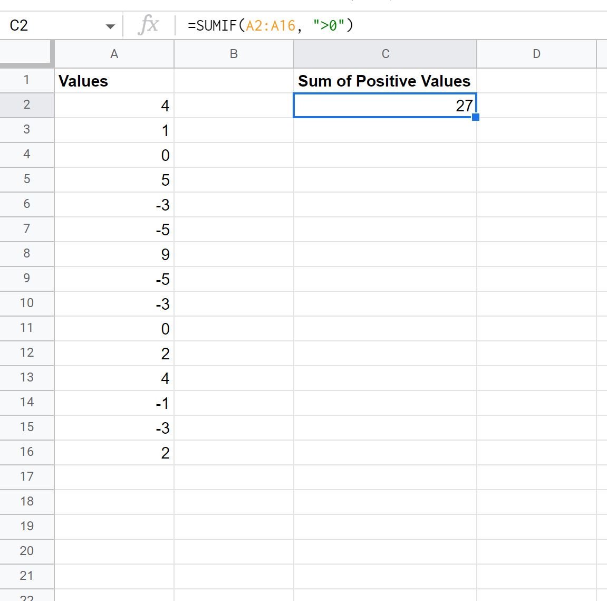Select cell A12 containing 2

[x=114, y=353]
